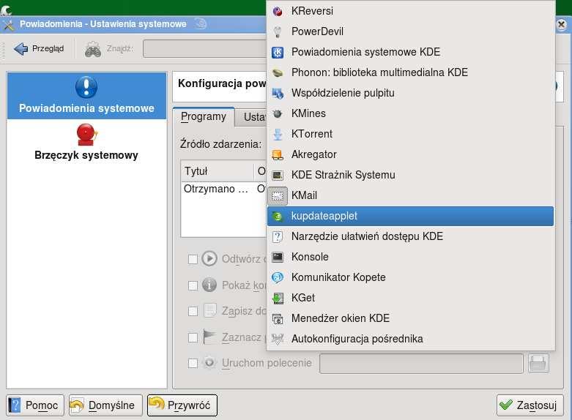Apply settings with the Zastosuj button
Viewport: 572px width, 420px height.
click(x=530, y=405)
